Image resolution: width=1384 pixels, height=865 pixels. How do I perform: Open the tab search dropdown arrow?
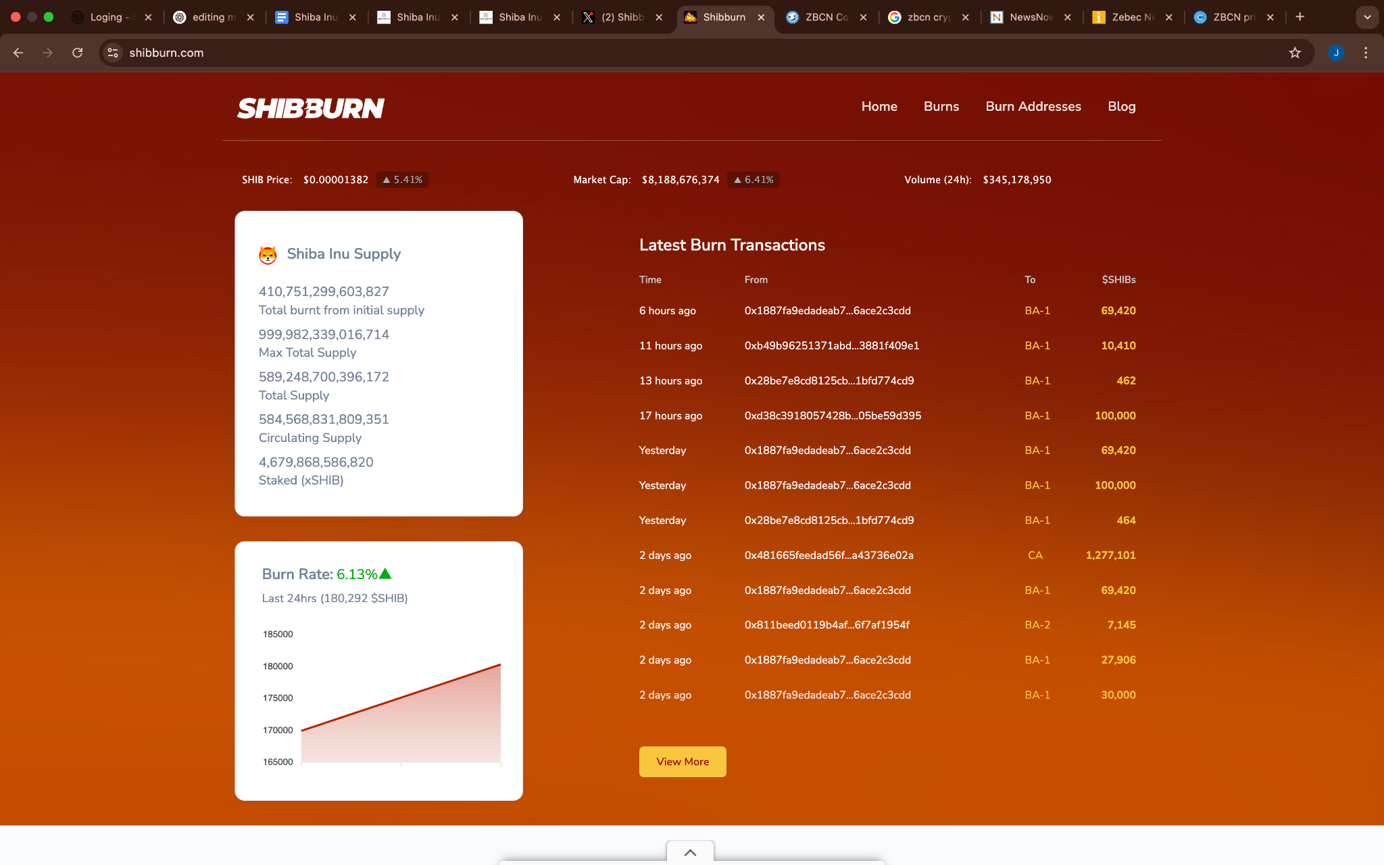pos(1367,18)
